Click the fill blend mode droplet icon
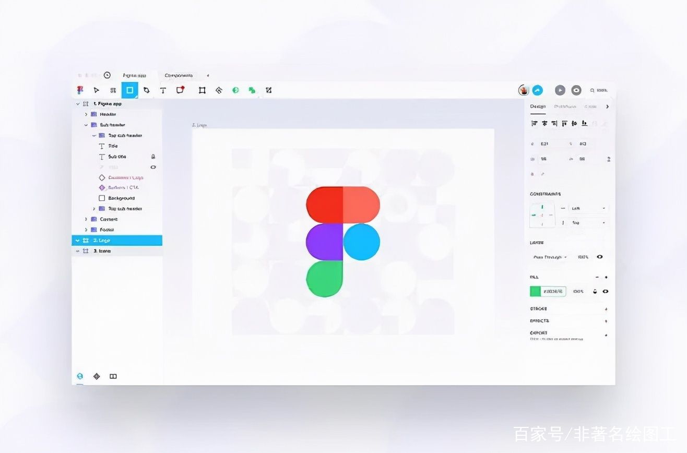The width and height of the screenshot is (687, 453). pyautogui.click(x=594, y=291)
